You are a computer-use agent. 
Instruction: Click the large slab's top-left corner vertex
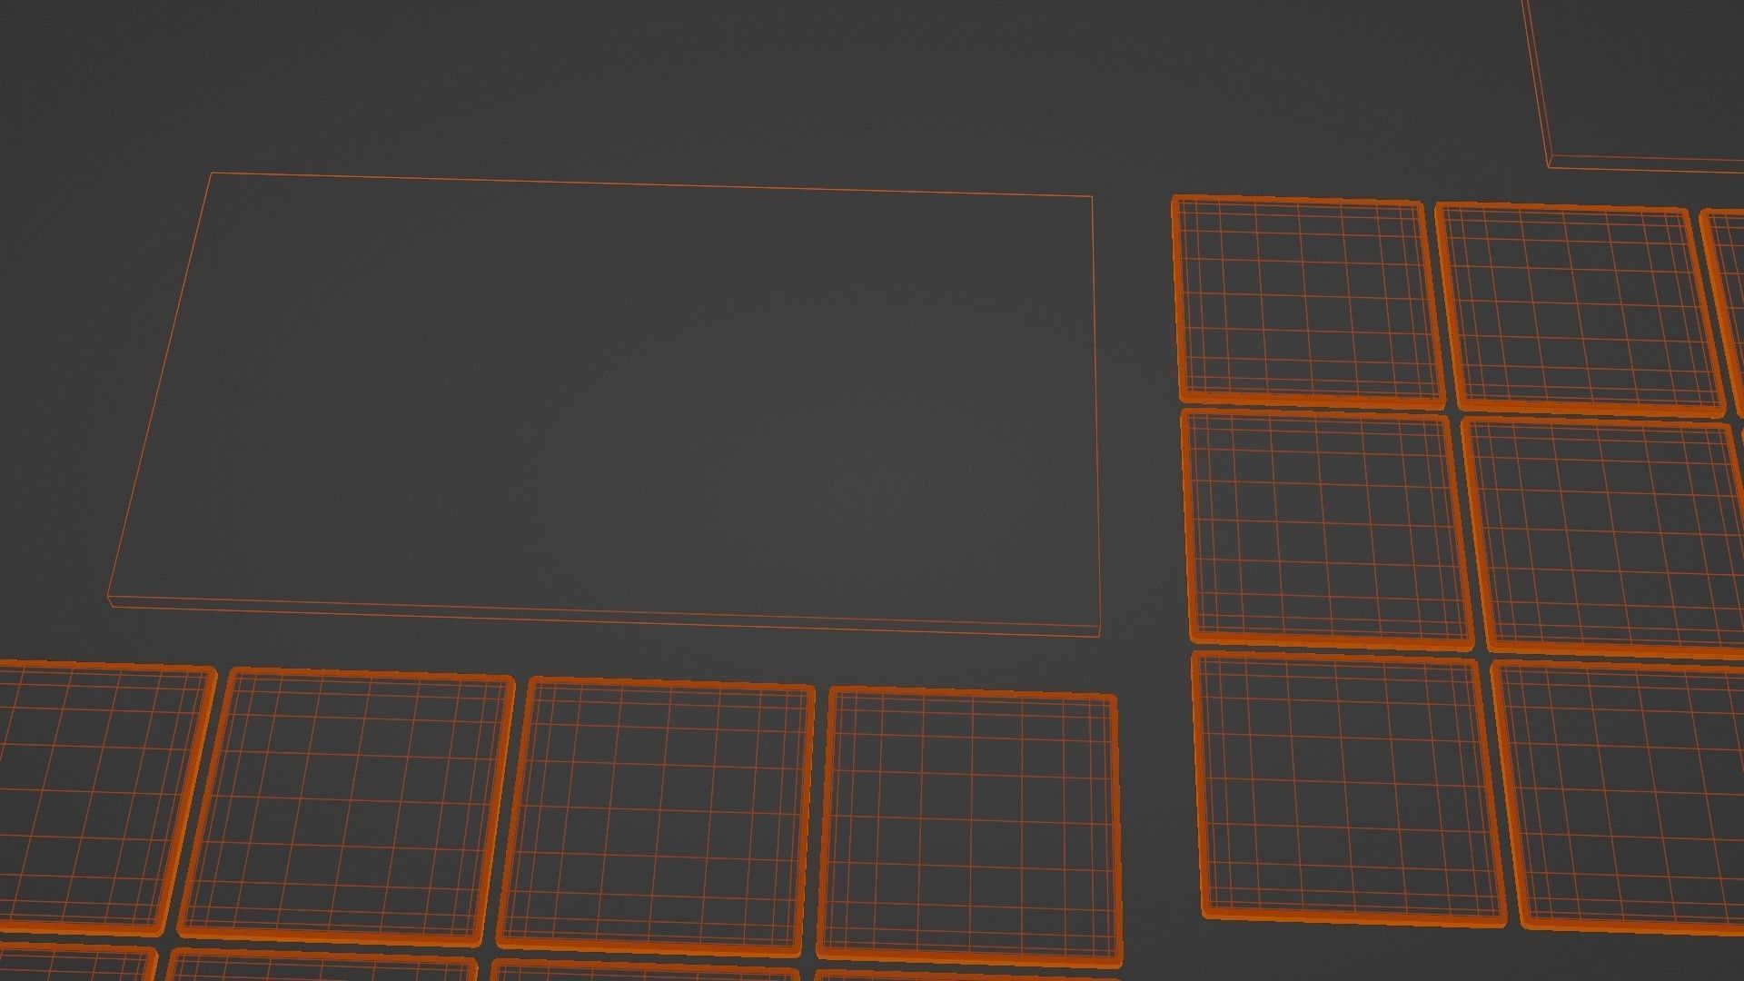(x=212, y=173)
